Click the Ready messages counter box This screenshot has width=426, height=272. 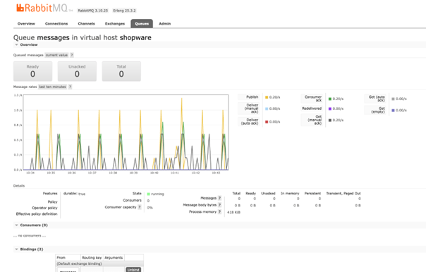pyautogui.click(x=33, y=71)
